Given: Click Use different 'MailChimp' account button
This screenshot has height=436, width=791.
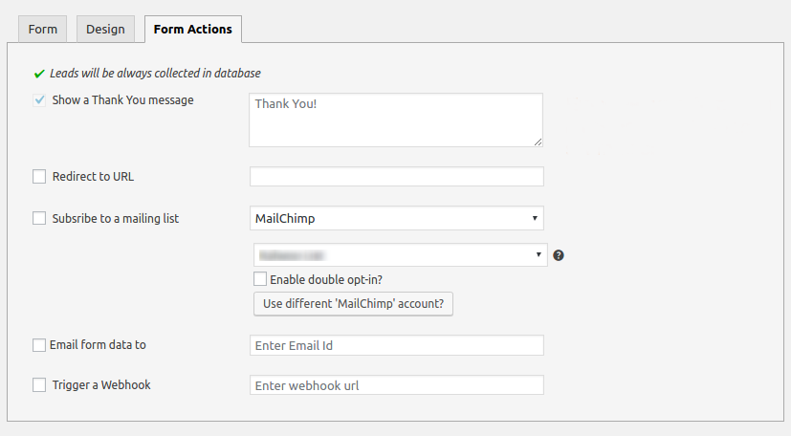Looking at the screenshot, I should click(353, 304).
